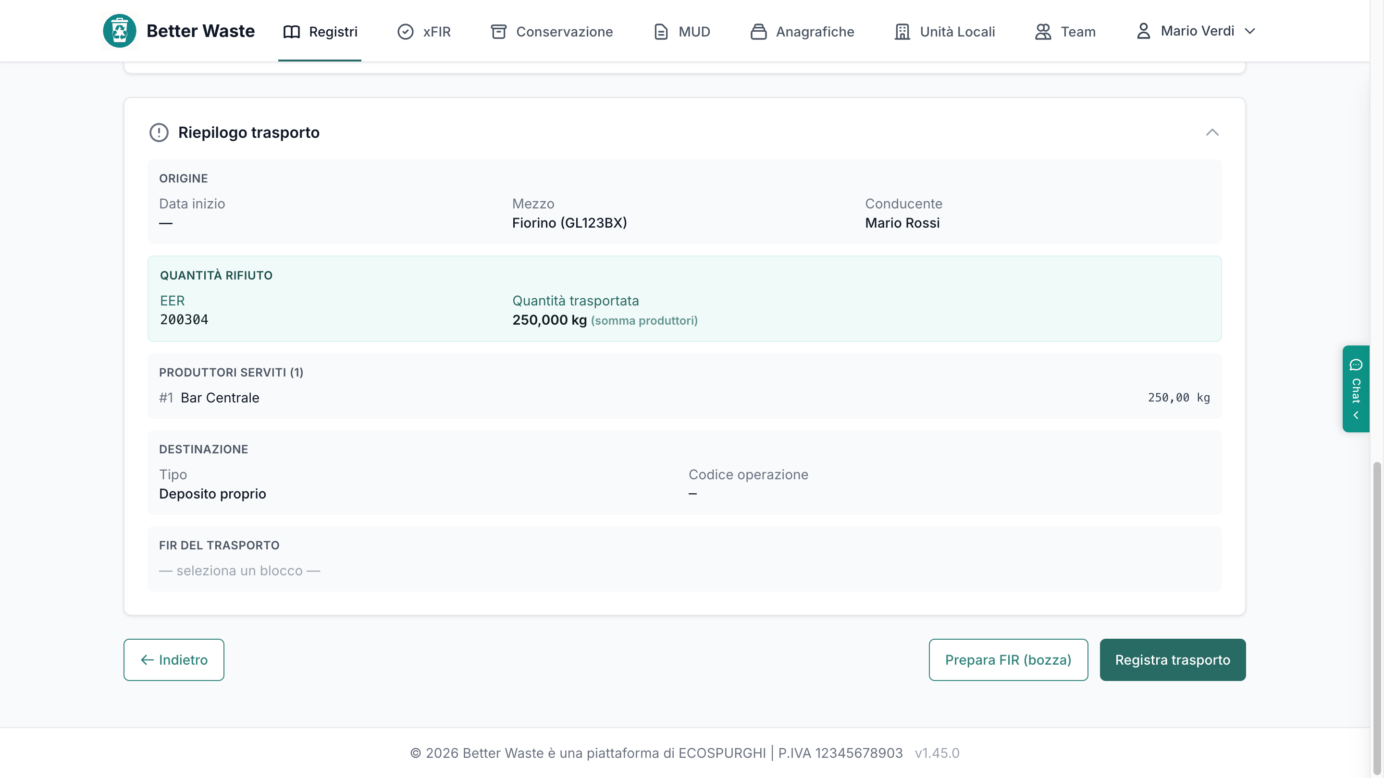The image size is (1384, 778).
Task: Click the Registri open-book icon
Action: [291, 32]
